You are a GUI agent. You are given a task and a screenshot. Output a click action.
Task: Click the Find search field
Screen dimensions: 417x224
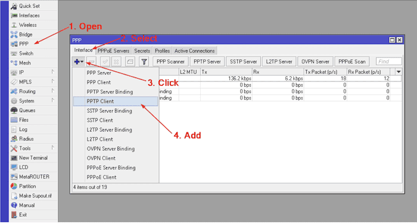click(388, 61)
